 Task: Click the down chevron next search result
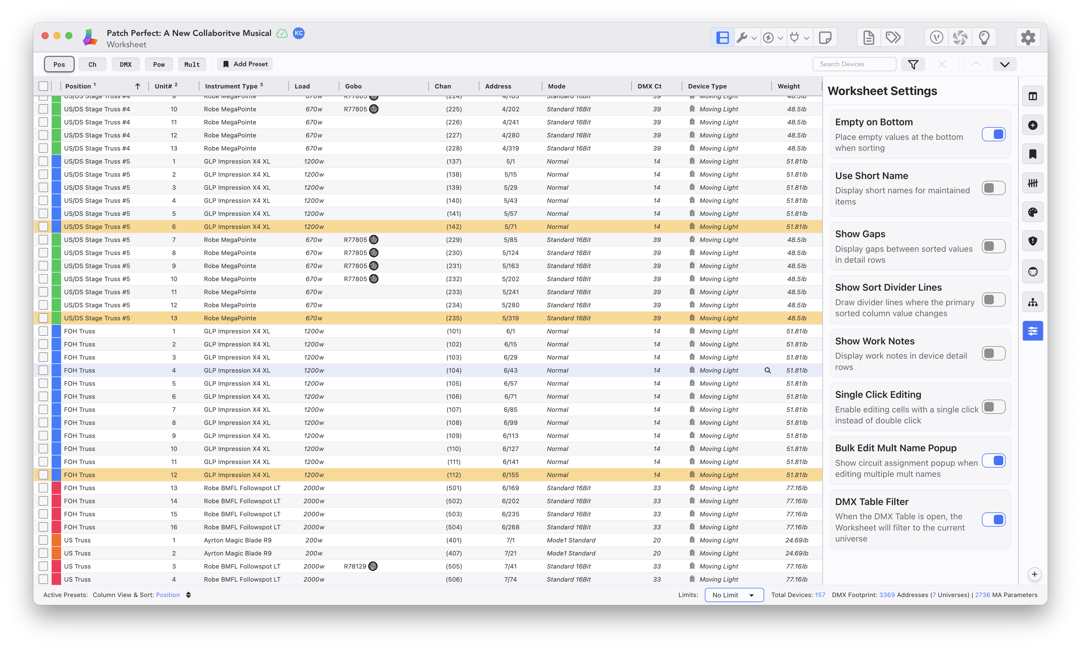(1004, 64)
